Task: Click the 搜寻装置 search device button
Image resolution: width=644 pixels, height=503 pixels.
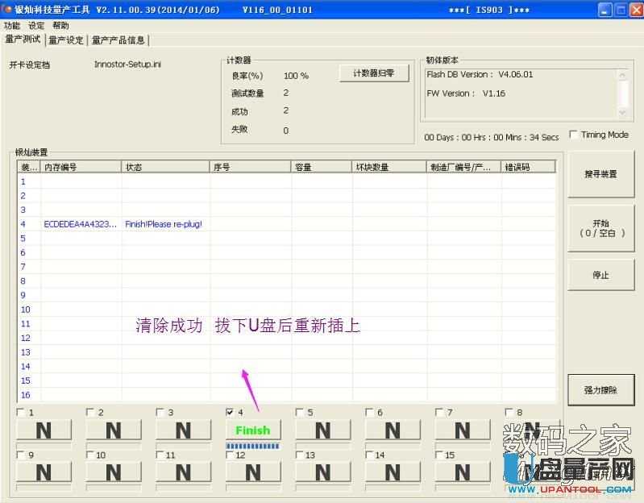Action: pos(600,174)
